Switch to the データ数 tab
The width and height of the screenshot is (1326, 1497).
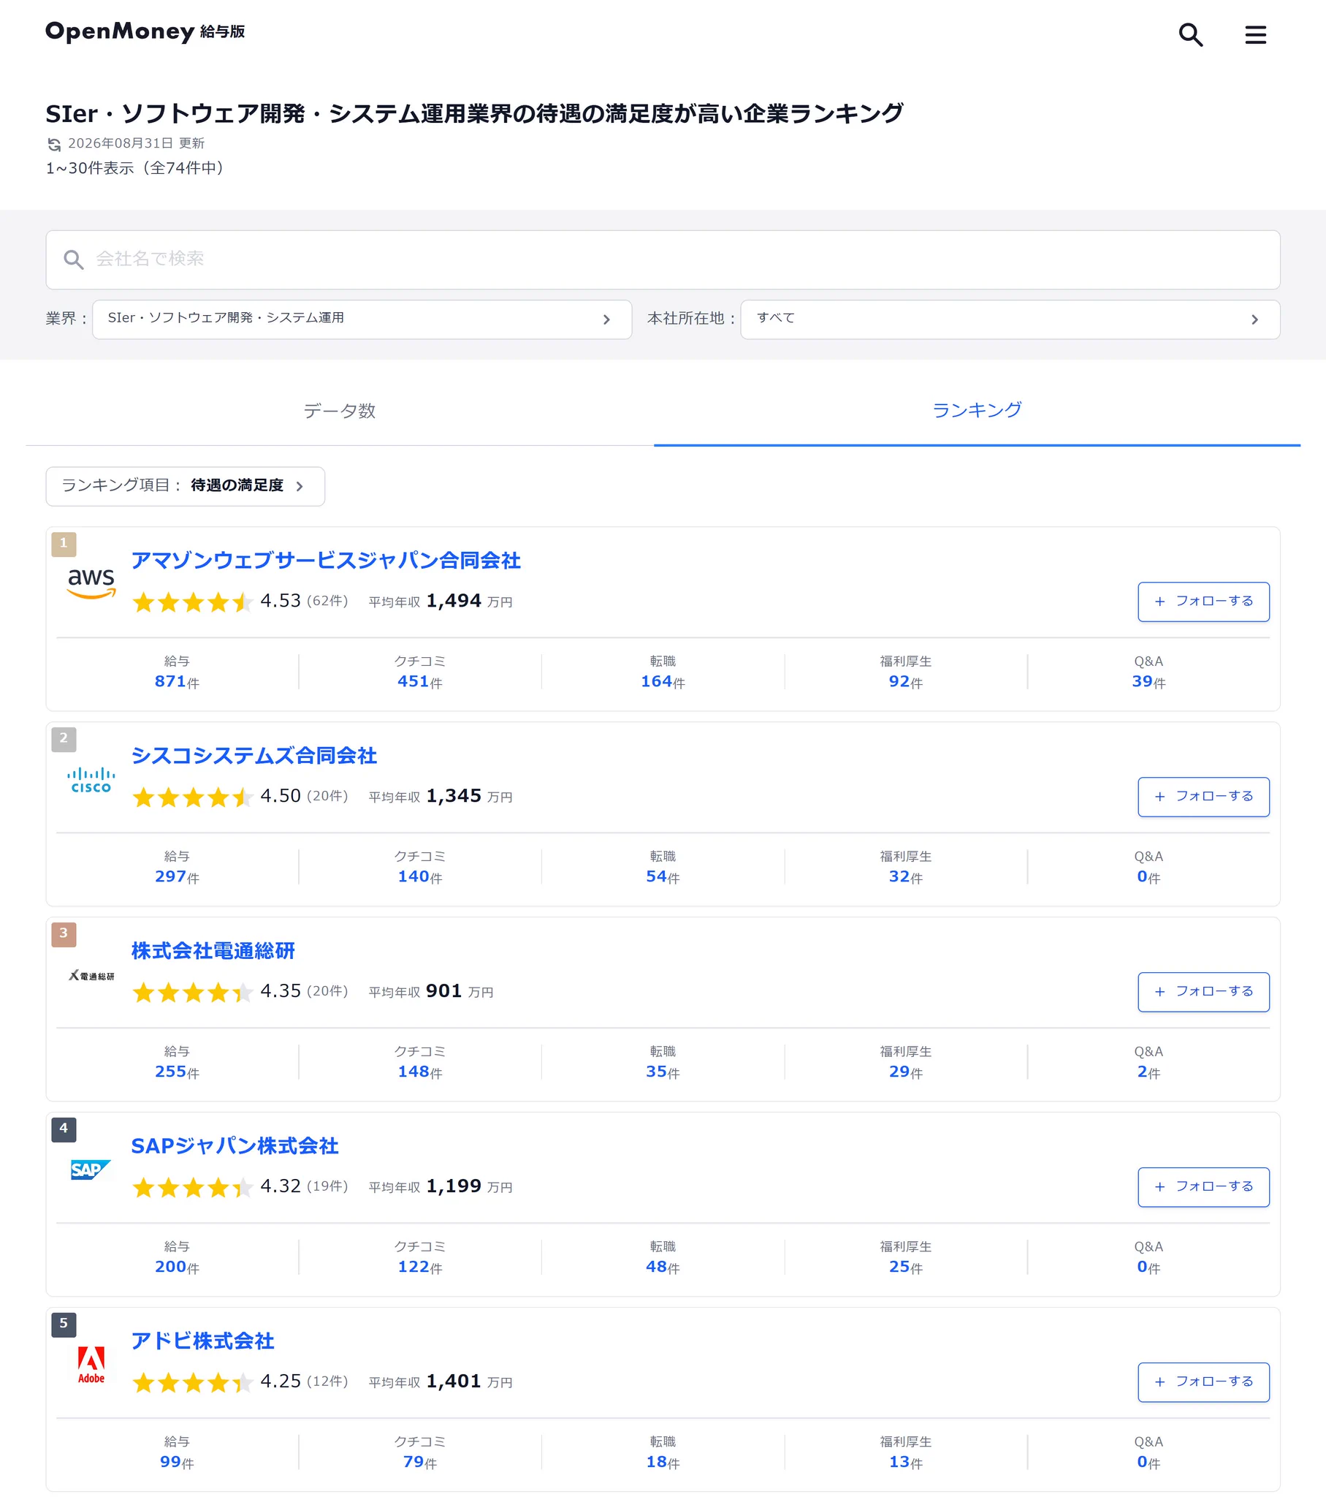[x=340, y=411]
